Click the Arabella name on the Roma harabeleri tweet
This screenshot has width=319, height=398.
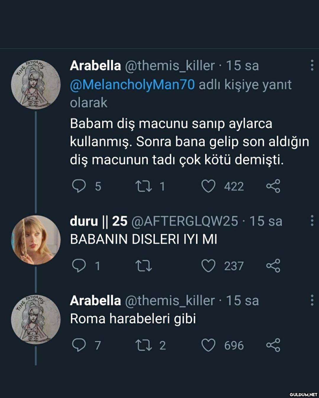click(x=95, y=300)
